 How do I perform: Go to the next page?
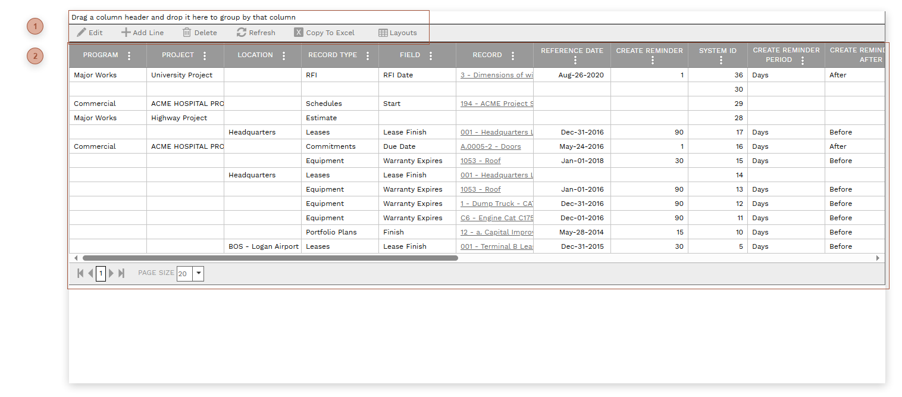coord(111,273)
